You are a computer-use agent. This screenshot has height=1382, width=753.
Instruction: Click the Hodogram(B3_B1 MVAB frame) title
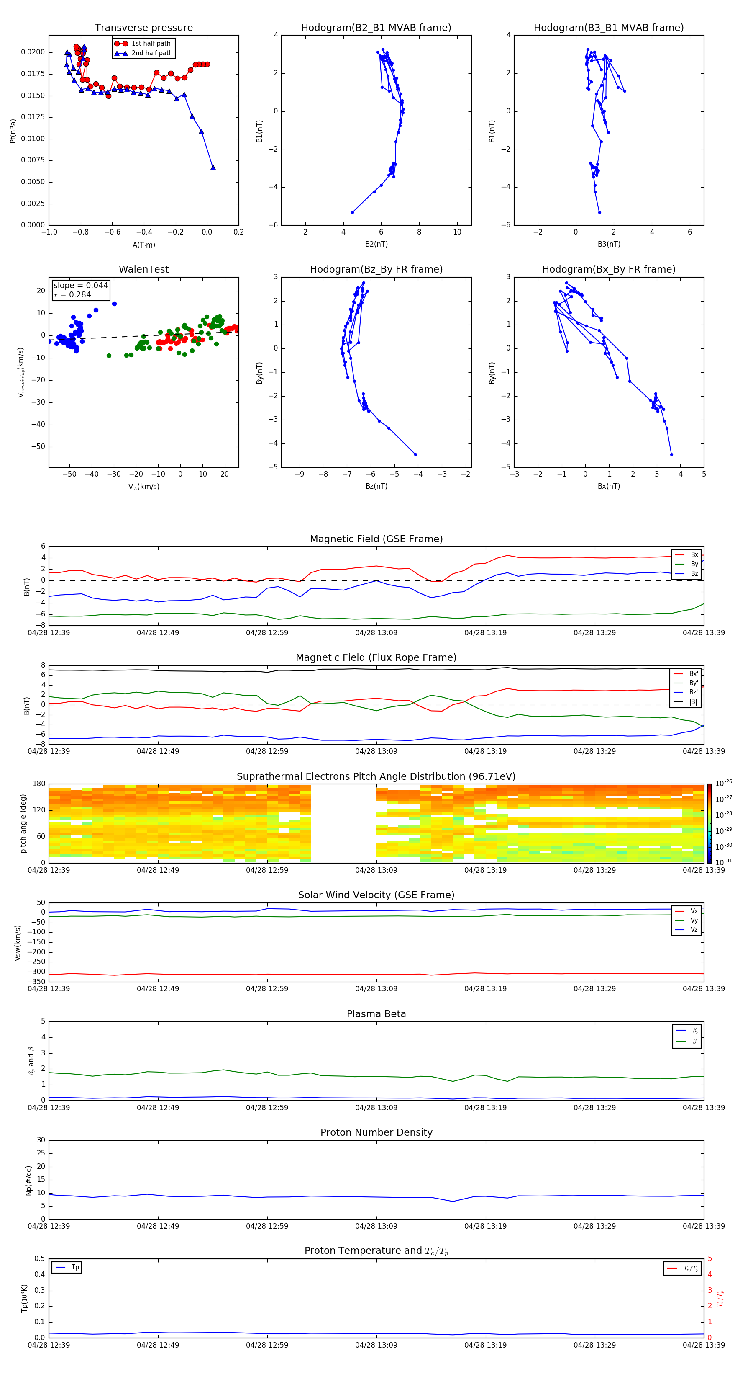coord(609,28)
